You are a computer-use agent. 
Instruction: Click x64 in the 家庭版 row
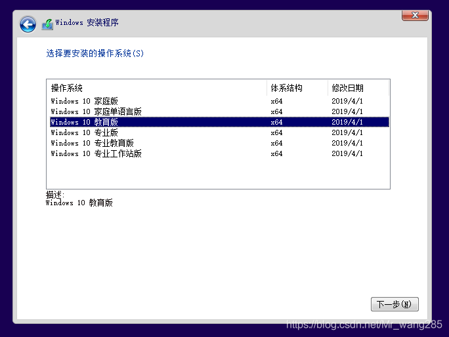click(x=276, y=101)
